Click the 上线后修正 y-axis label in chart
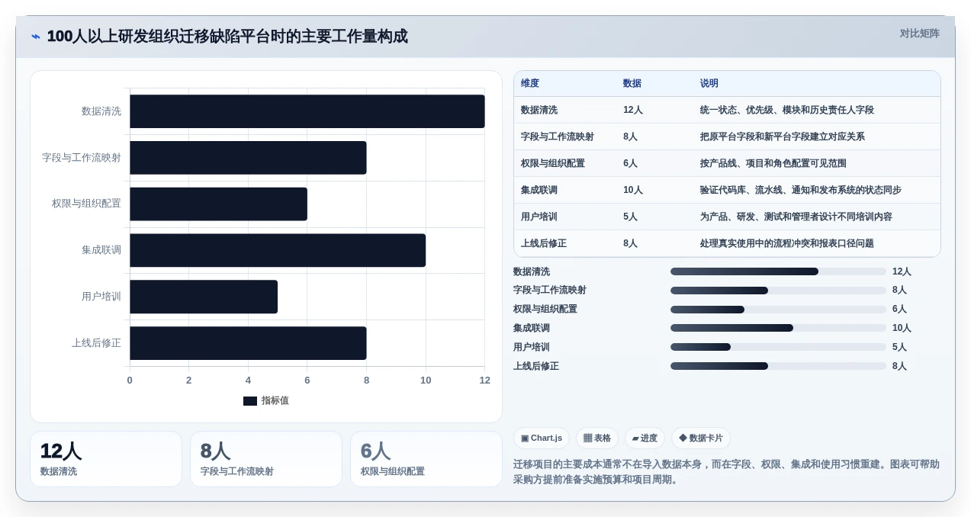 tap(96, 343)
